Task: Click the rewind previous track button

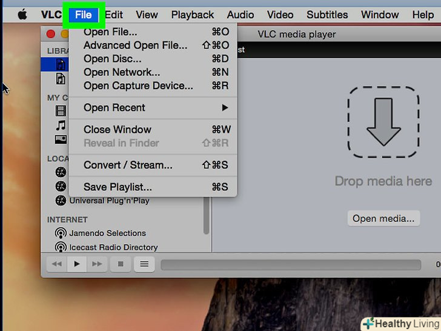Action: tap(57, 264)
